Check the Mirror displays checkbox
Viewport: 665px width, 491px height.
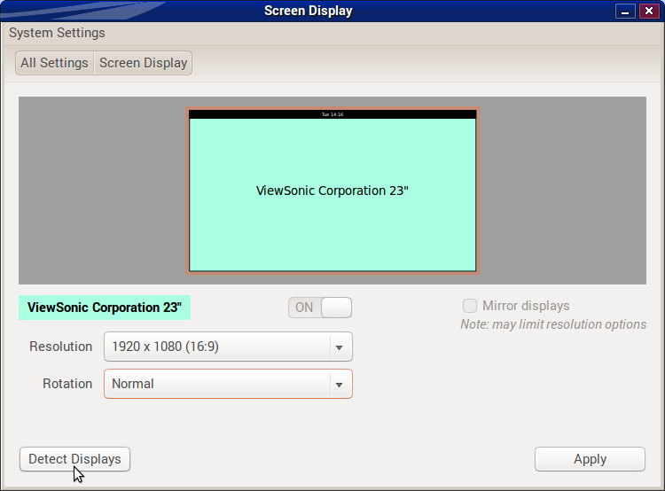pyautogui.click(x=470, y=306)
